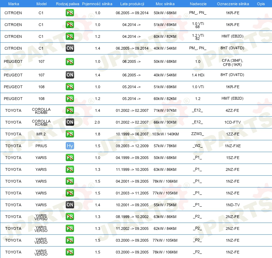
Task: Click the petrol icon for Yaris Verso 62kW/84KM
Action: tap(70, 228)
